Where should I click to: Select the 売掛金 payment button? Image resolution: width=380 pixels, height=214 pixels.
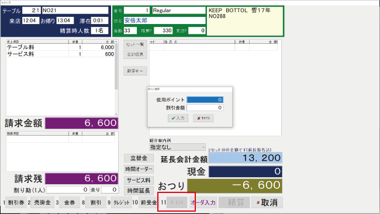click(x=43, y=202)
